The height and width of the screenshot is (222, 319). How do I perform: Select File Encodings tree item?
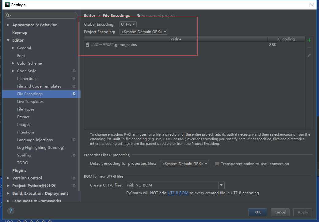point(41,94)
